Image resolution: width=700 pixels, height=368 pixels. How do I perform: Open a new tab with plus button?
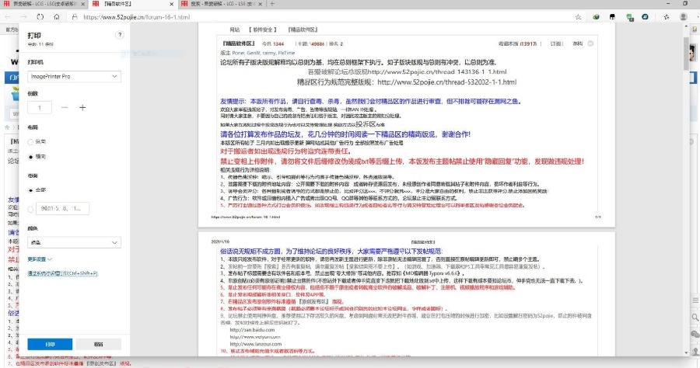tap(272, 4)
